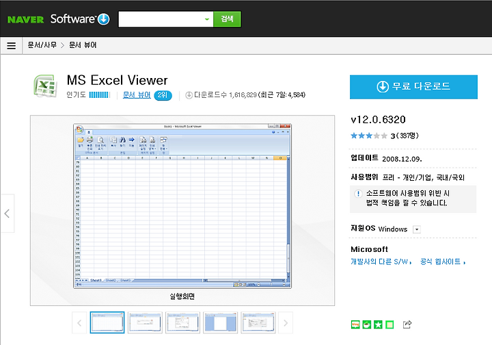Click the MS Excel Viewer app icon
Viewport: 492px width, 345px height.
pyautogui.click(x=45, y=86)
